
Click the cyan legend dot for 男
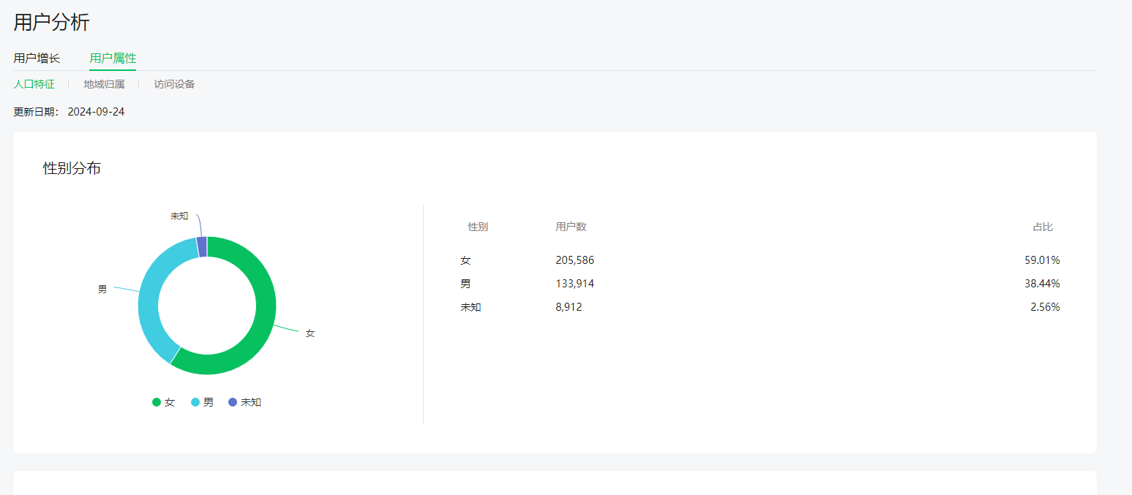tap(195, 402)
